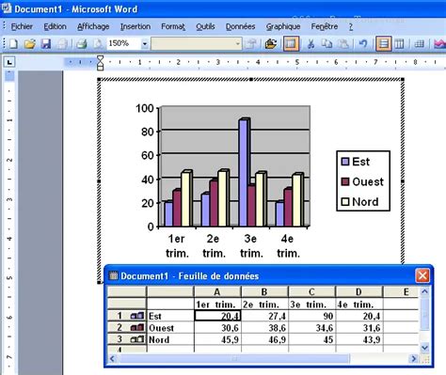This screenshot has height=375, width=446.
Task: Click the Paste clipboard icon
Action: [x=343, y=43]
